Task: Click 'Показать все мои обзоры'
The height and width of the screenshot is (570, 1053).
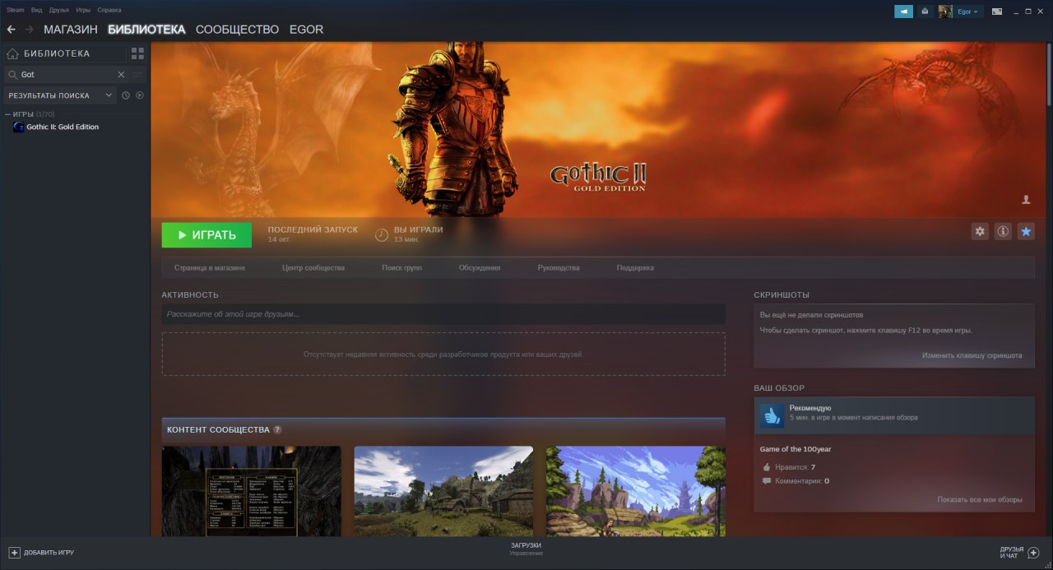Action: coord(980,499)
